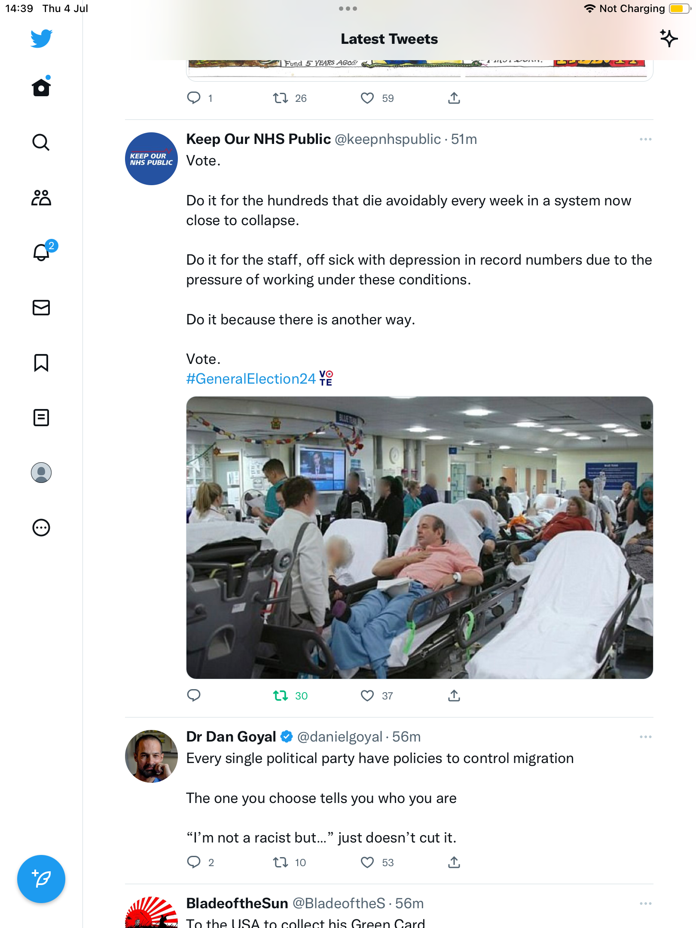Open Communities from the sidebar

(41, 198)
